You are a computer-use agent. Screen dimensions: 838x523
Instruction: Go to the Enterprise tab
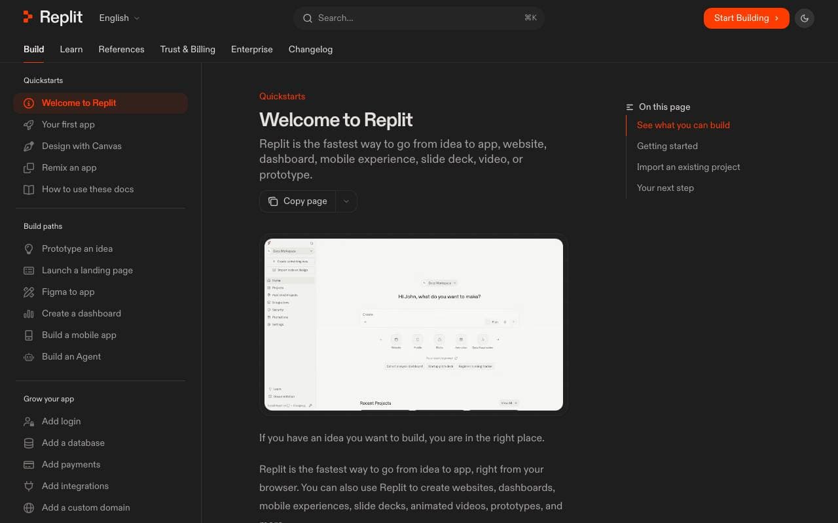[252, 49]
